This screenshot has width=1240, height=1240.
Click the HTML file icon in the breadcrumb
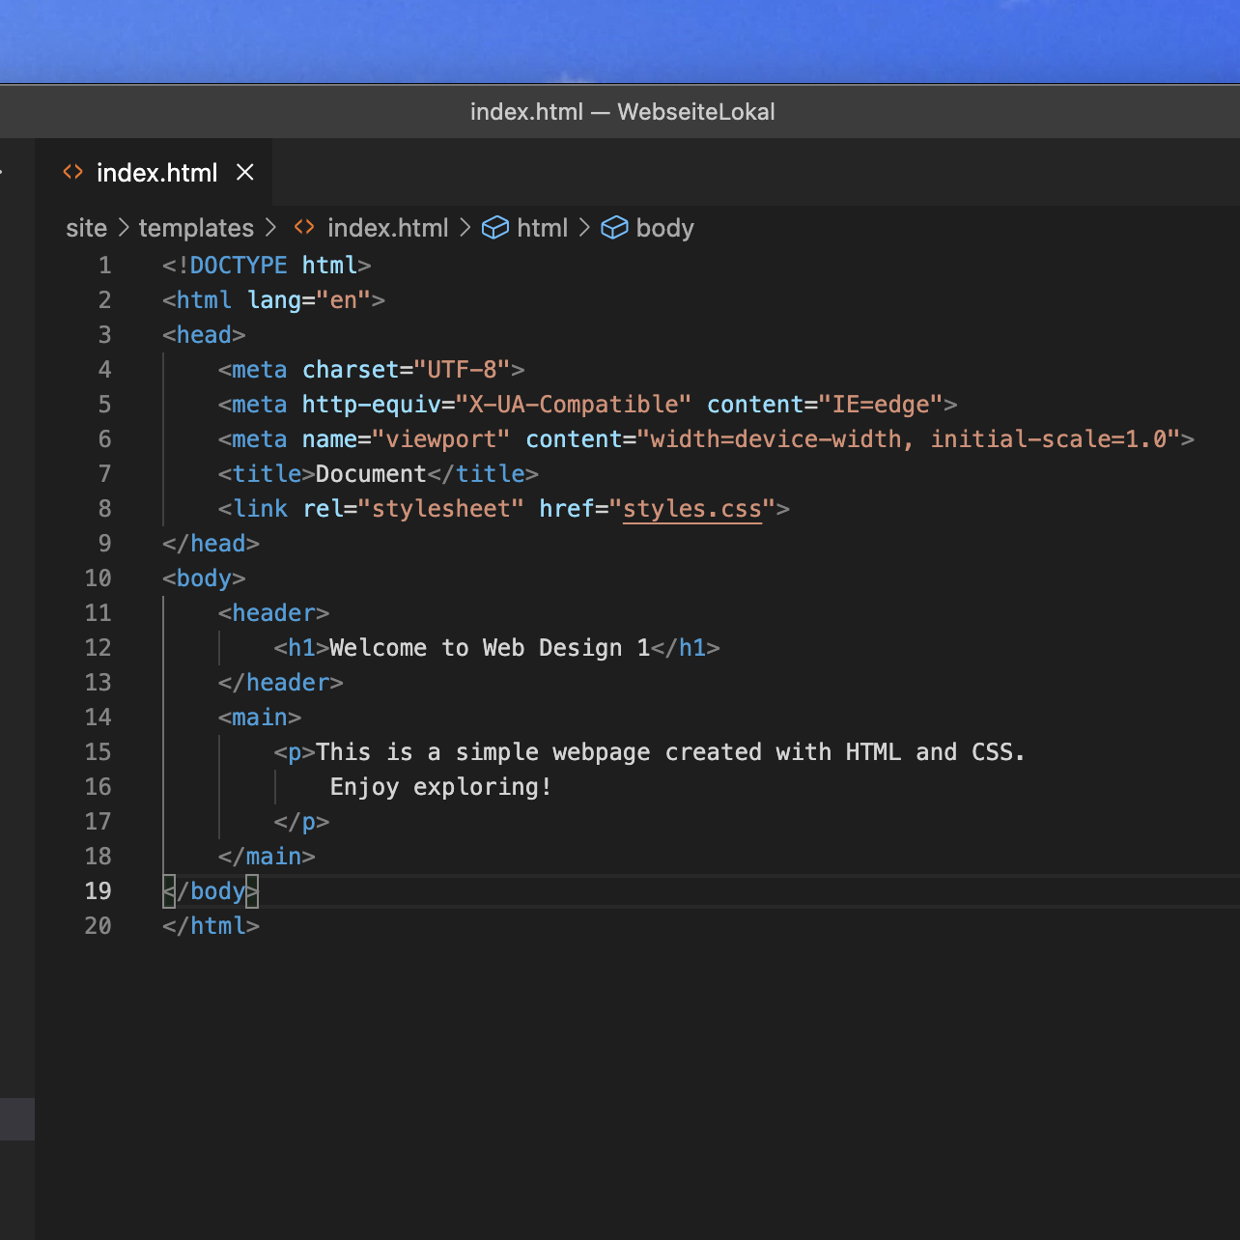304,227
